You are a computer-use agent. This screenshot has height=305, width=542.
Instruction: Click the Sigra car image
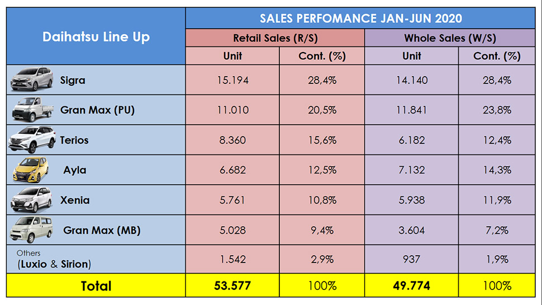point(31,80)
